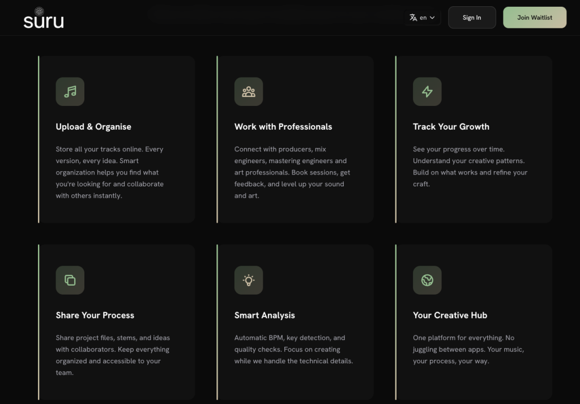Select the Upload & Organise heading
This screenshot has width=580, height=404.
click(x=93, y=127)
